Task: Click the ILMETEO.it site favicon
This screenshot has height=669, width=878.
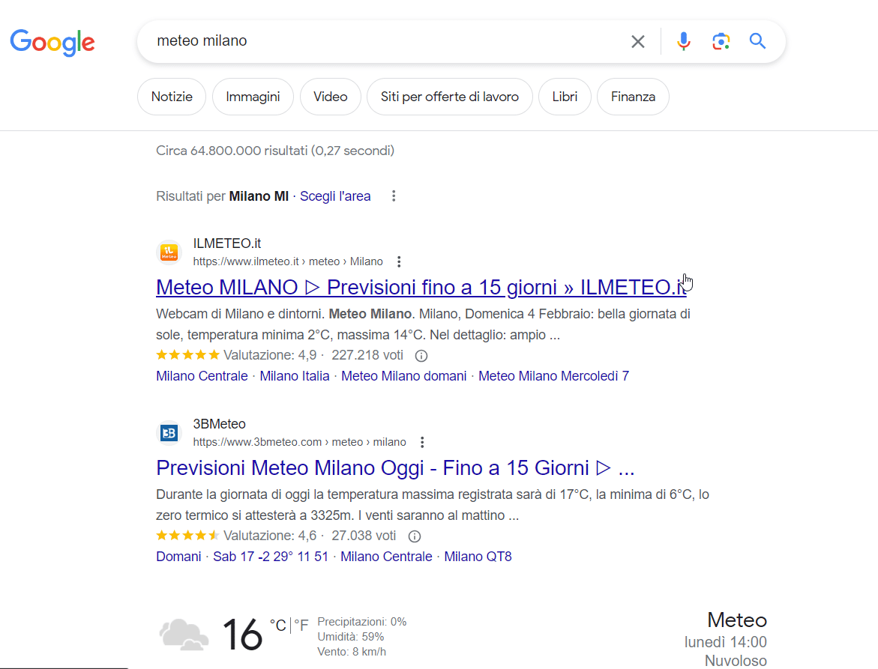Action: click(169, 252)
